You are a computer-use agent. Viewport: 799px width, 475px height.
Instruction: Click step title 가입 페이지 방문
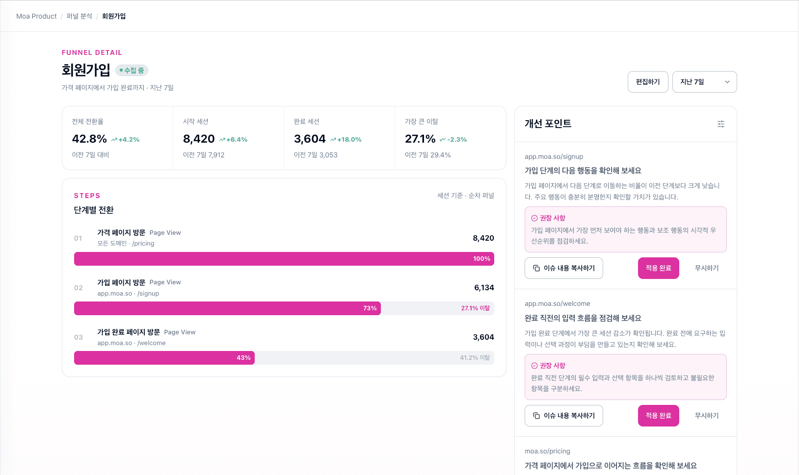tap(121, 282)
